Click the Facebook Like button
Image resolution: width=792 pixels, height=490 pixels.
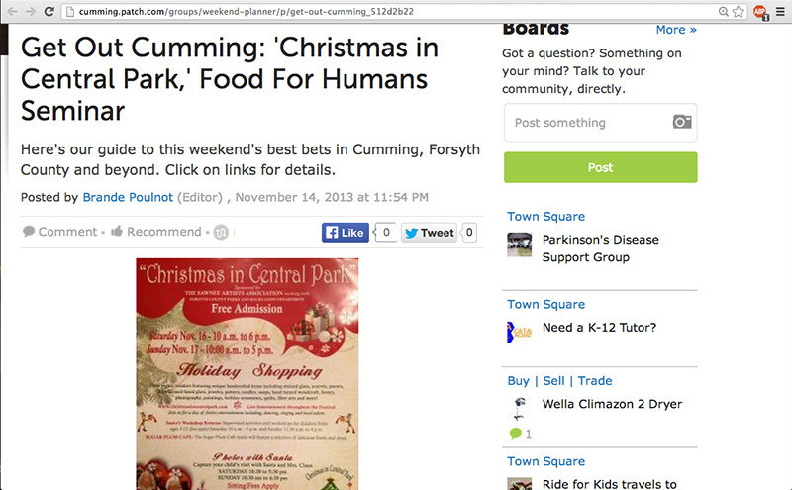(346, 233)
